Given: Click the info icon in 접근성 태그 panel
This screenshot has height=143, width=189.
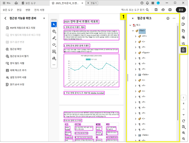Looking at the screenshot, I should coord(168,18).
